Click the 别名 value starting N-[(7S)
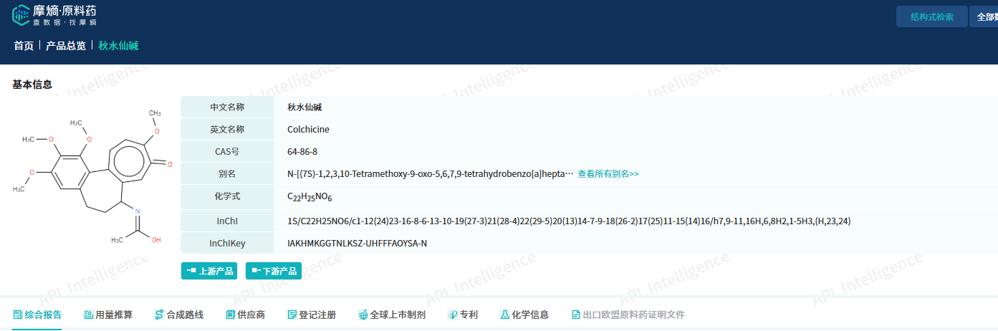The image size is (998, 331). pos(430,173)
